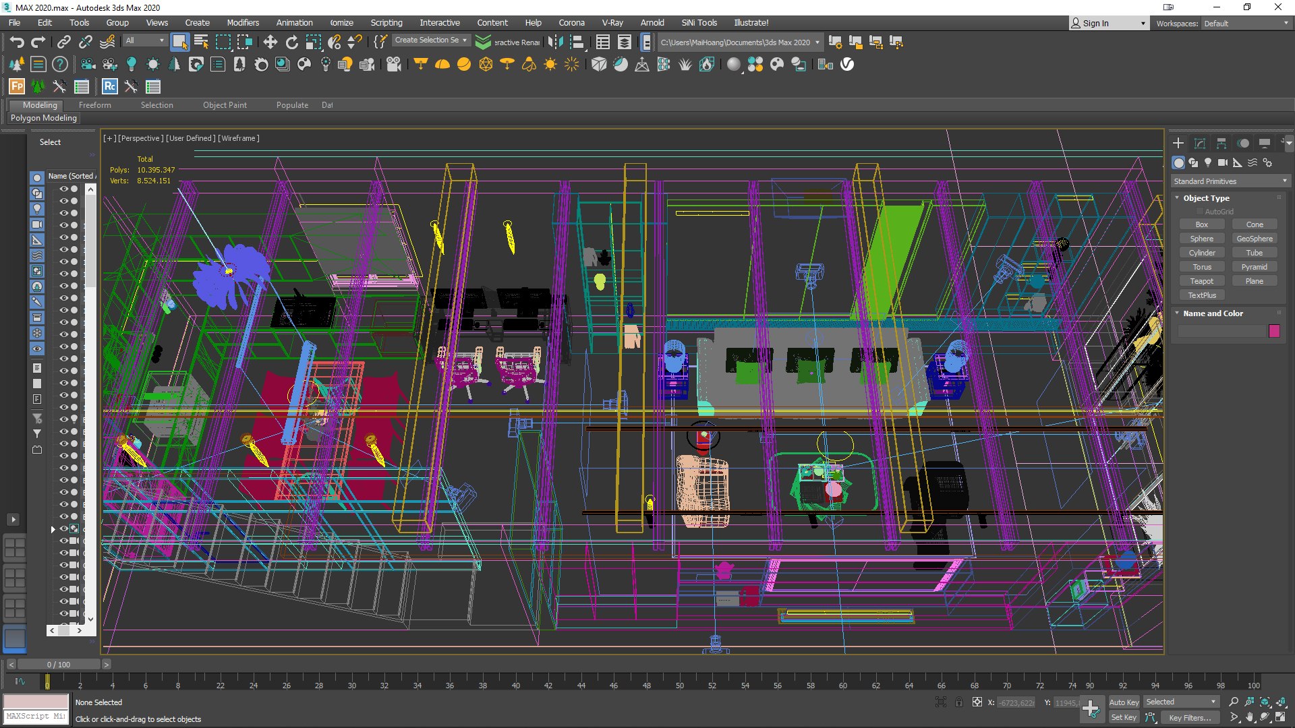Open the pink object color swatch
The image size is (1295, 728).
tap(1274, 331)
